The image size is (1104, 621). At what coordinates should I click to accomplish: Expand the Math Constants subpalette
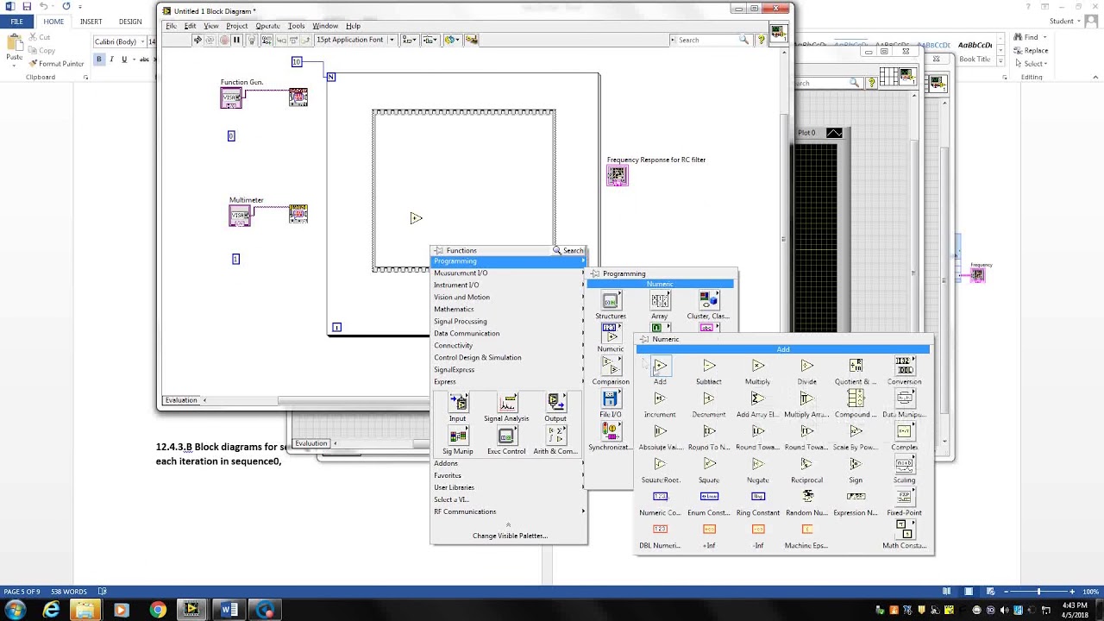pyautogui.click(x=904, y=529)
